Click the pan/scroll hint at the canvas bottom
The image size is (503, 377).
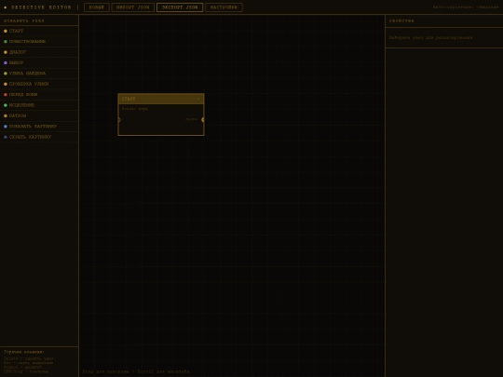click(x=136, y=371)
